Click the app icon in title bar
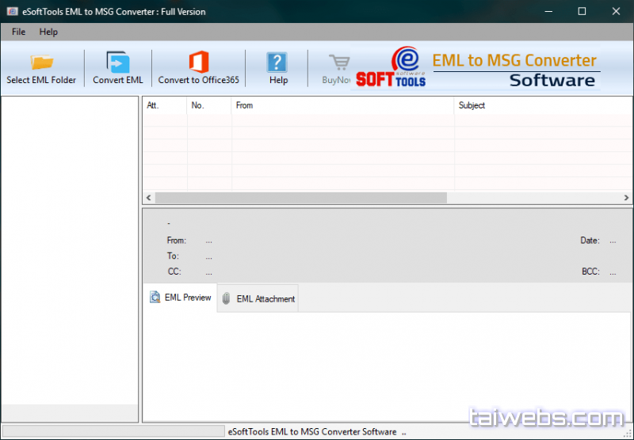 (10, 12)
